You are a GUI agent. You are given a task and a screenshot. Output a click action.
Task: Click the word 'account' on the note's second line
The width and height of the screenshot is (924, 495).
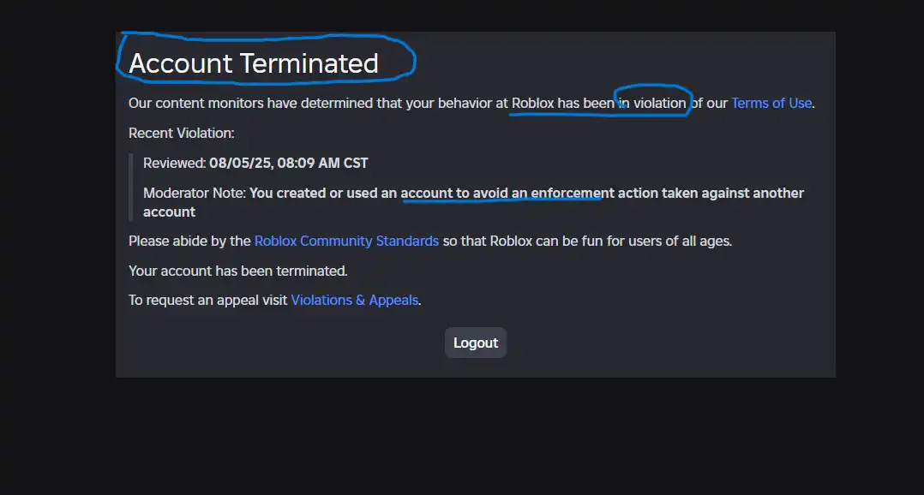[169, 212]
